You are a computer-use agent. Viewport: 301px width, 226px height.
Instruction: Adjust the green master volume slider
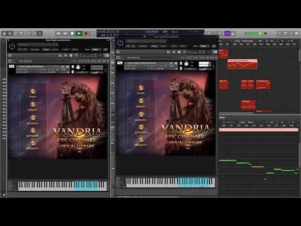[x=255, y=33]
